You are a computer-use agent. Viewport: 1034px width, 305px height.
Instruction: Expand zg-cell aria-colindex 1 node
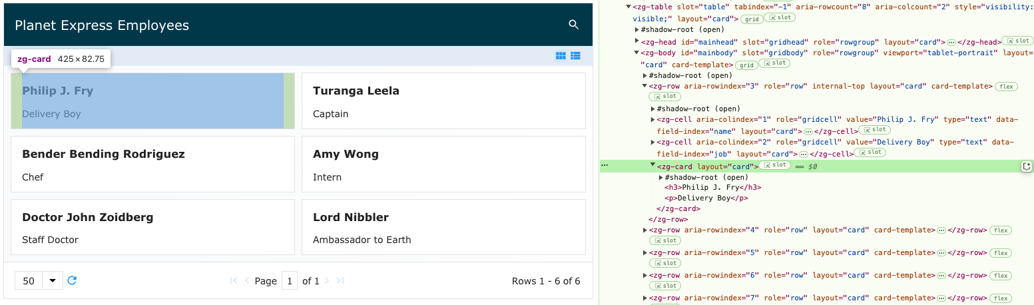(652, 119)
